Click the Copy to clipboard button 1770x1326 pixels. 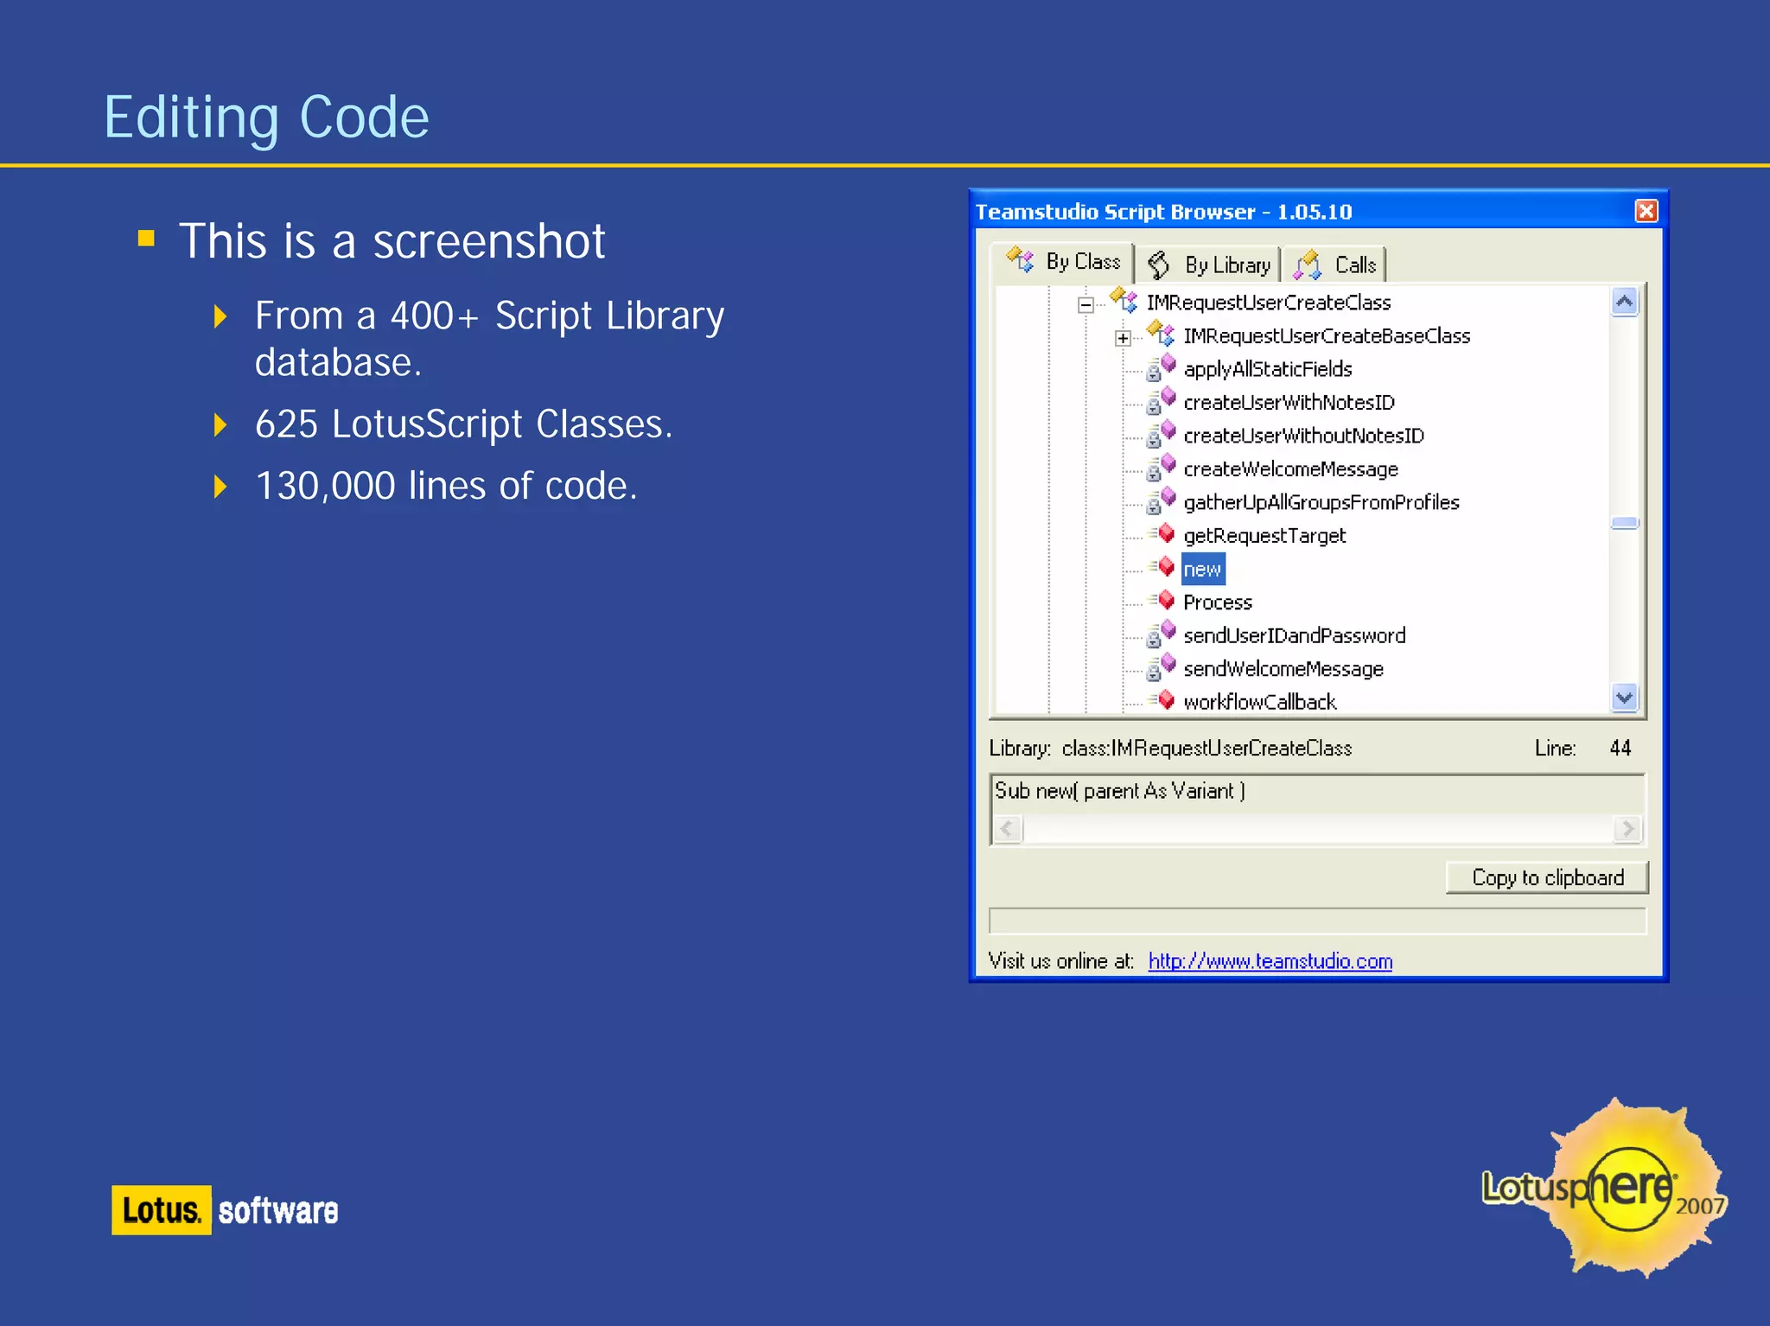1547,877
